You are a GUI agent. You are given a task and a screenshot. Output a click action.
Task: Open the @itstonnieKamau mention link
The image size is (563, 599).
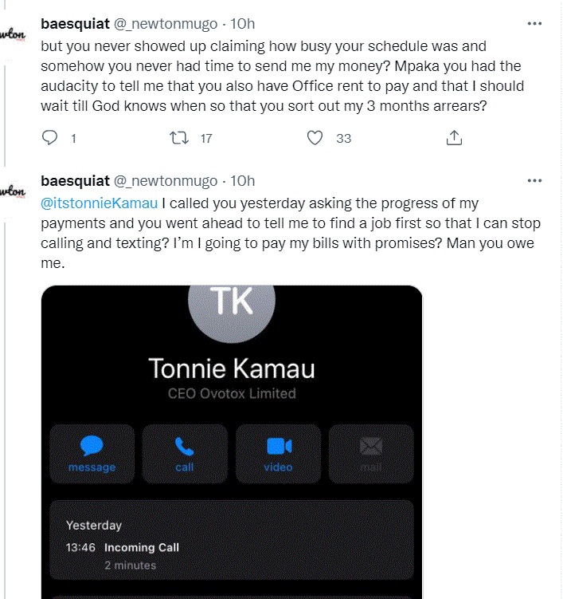100,203
